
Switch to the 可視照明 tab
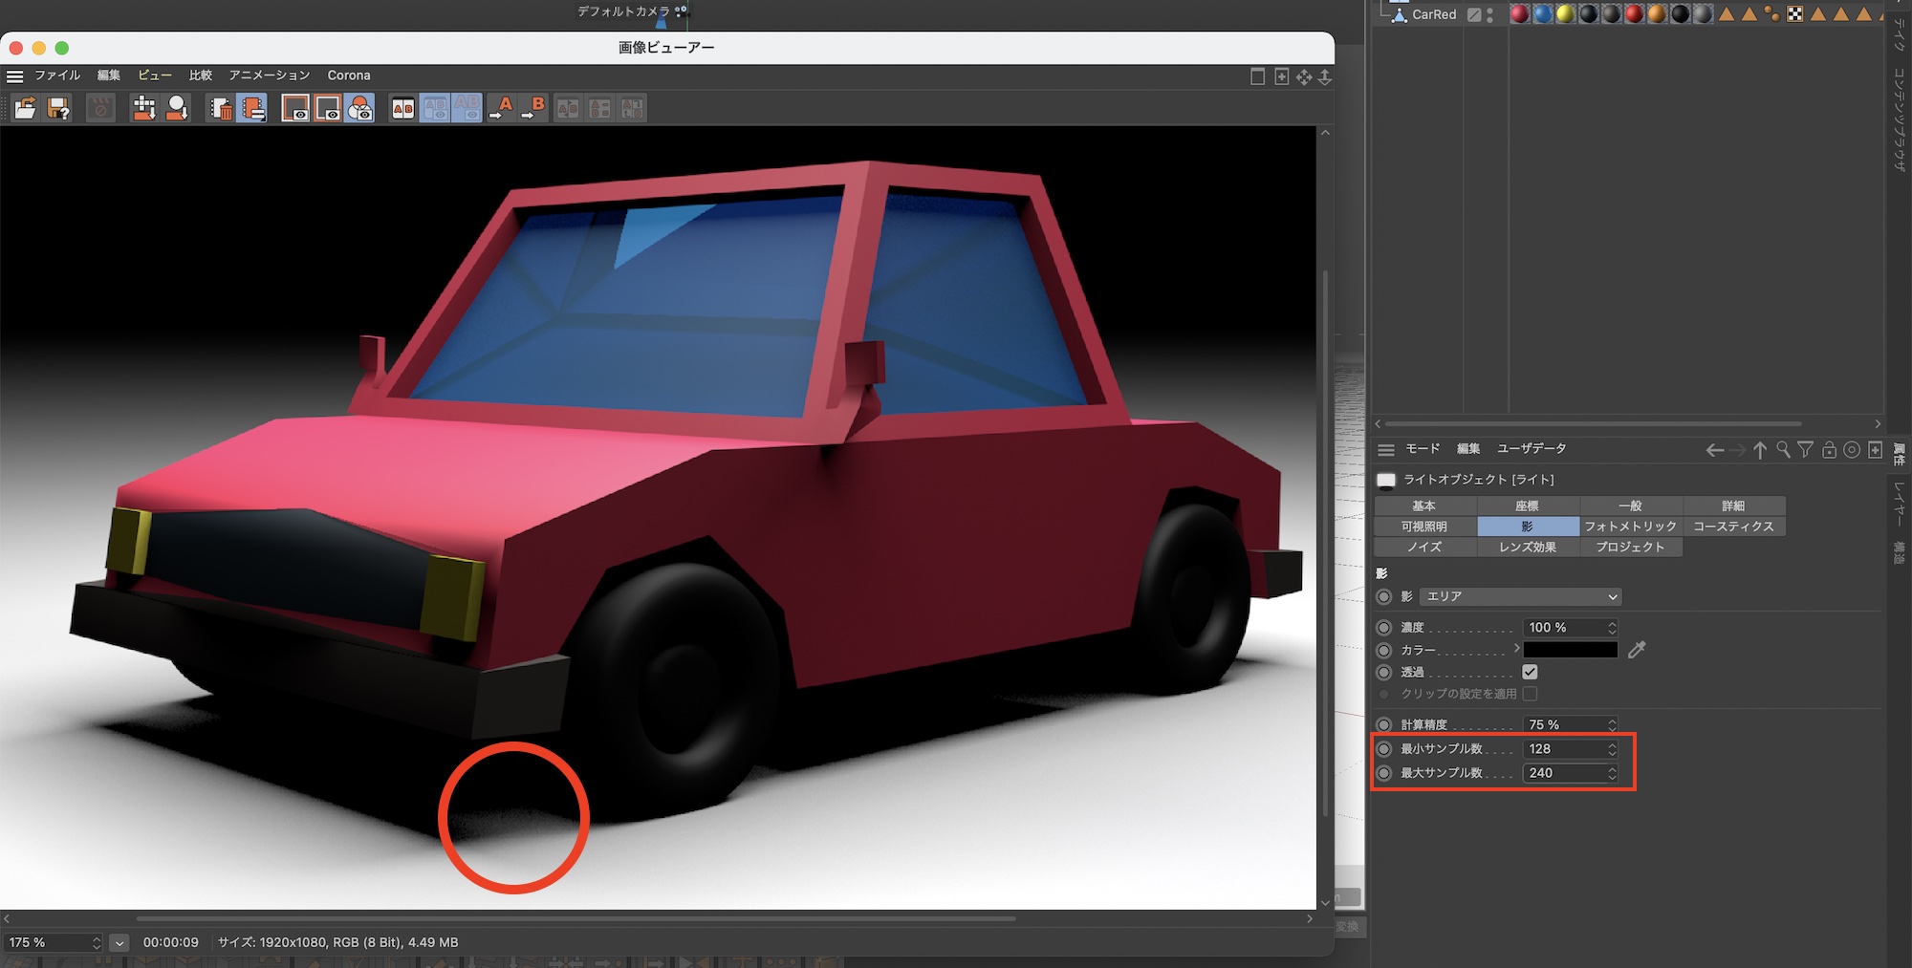(x=1423, y=527)
